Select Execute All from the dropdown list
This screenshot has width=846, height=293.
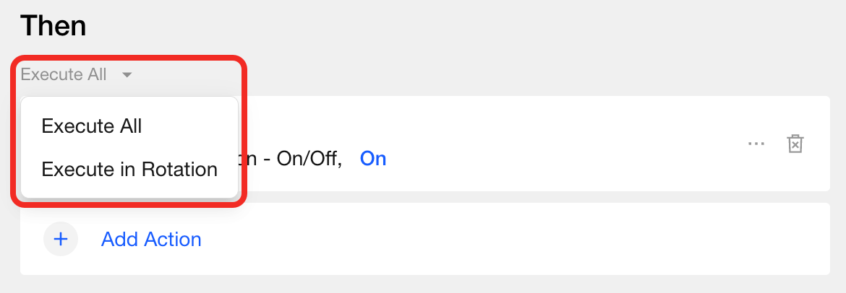tap(92, 126)
